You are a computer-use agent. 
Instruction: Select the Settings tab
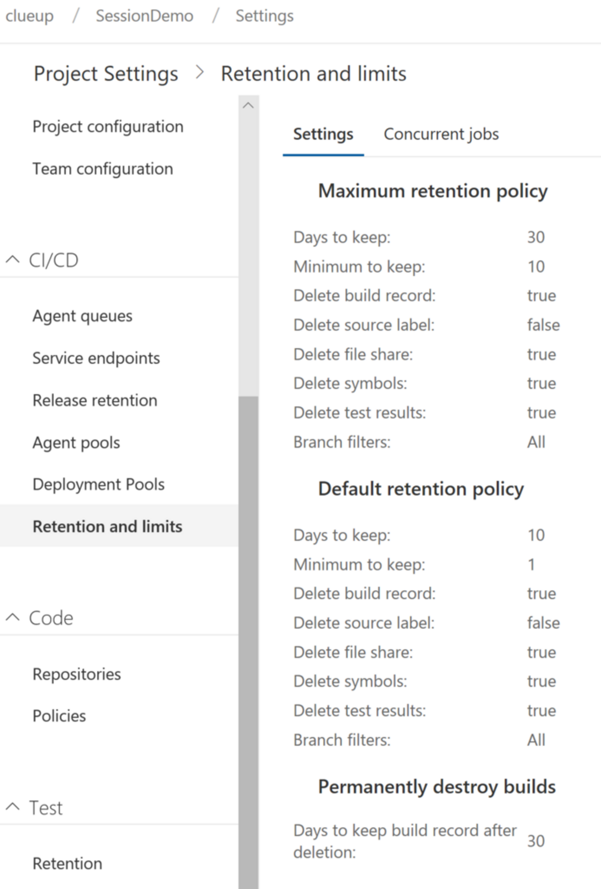point(323,134)
